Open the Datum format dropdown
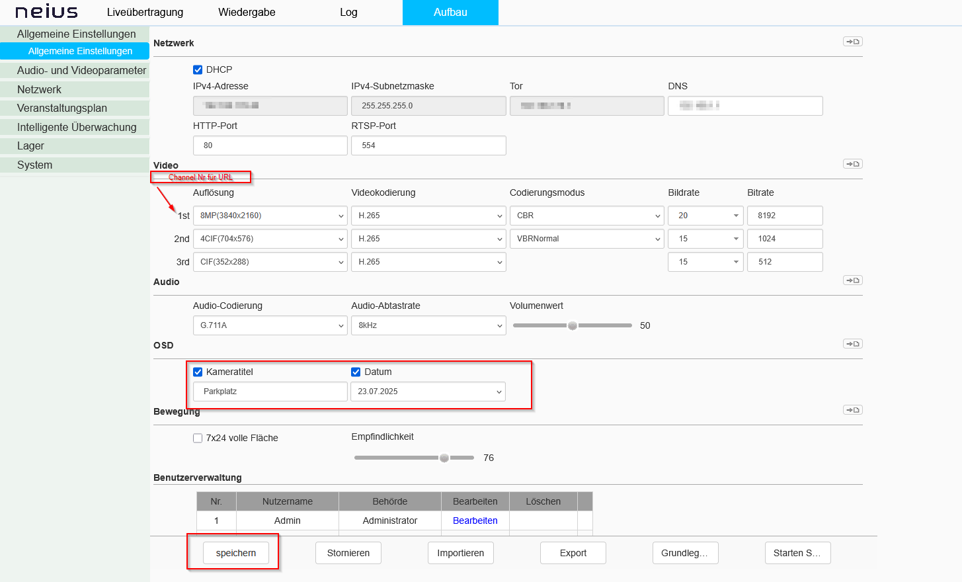This screenshot has height=582, width=962. 428,392
